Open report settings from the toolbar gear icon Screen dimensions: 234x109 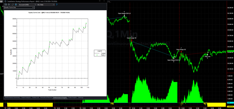pos(16,5)
